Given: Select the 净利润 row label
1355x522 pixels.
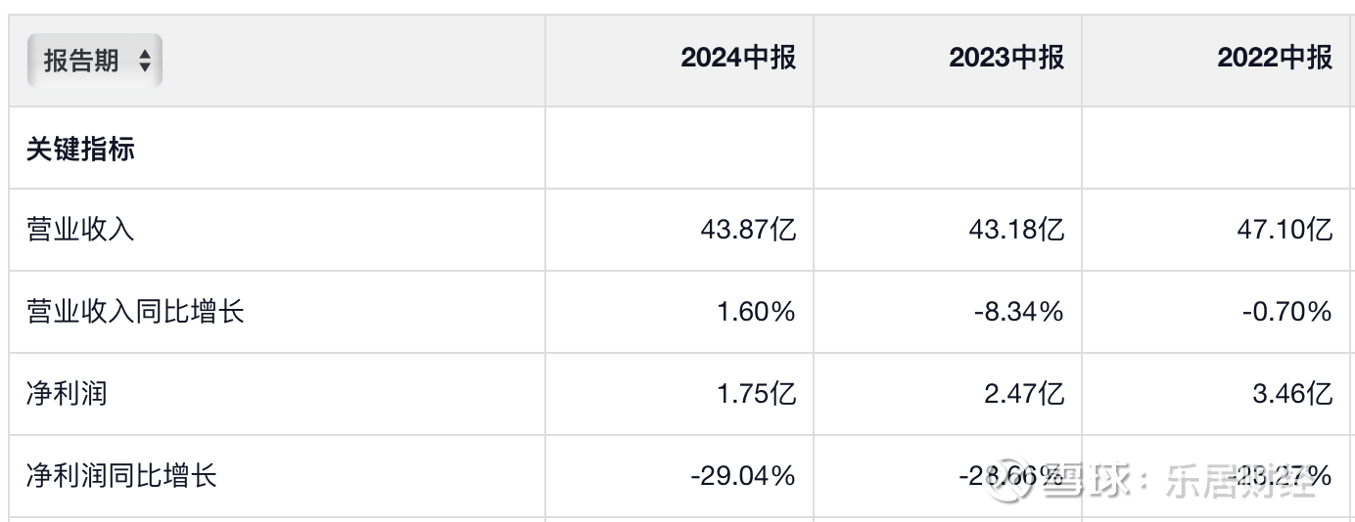Looking at the screenshot, I should (68, 394).
